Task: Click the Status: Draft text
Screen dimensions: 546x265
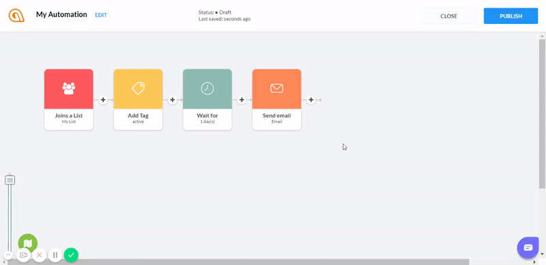Action: tap(215, 12)
